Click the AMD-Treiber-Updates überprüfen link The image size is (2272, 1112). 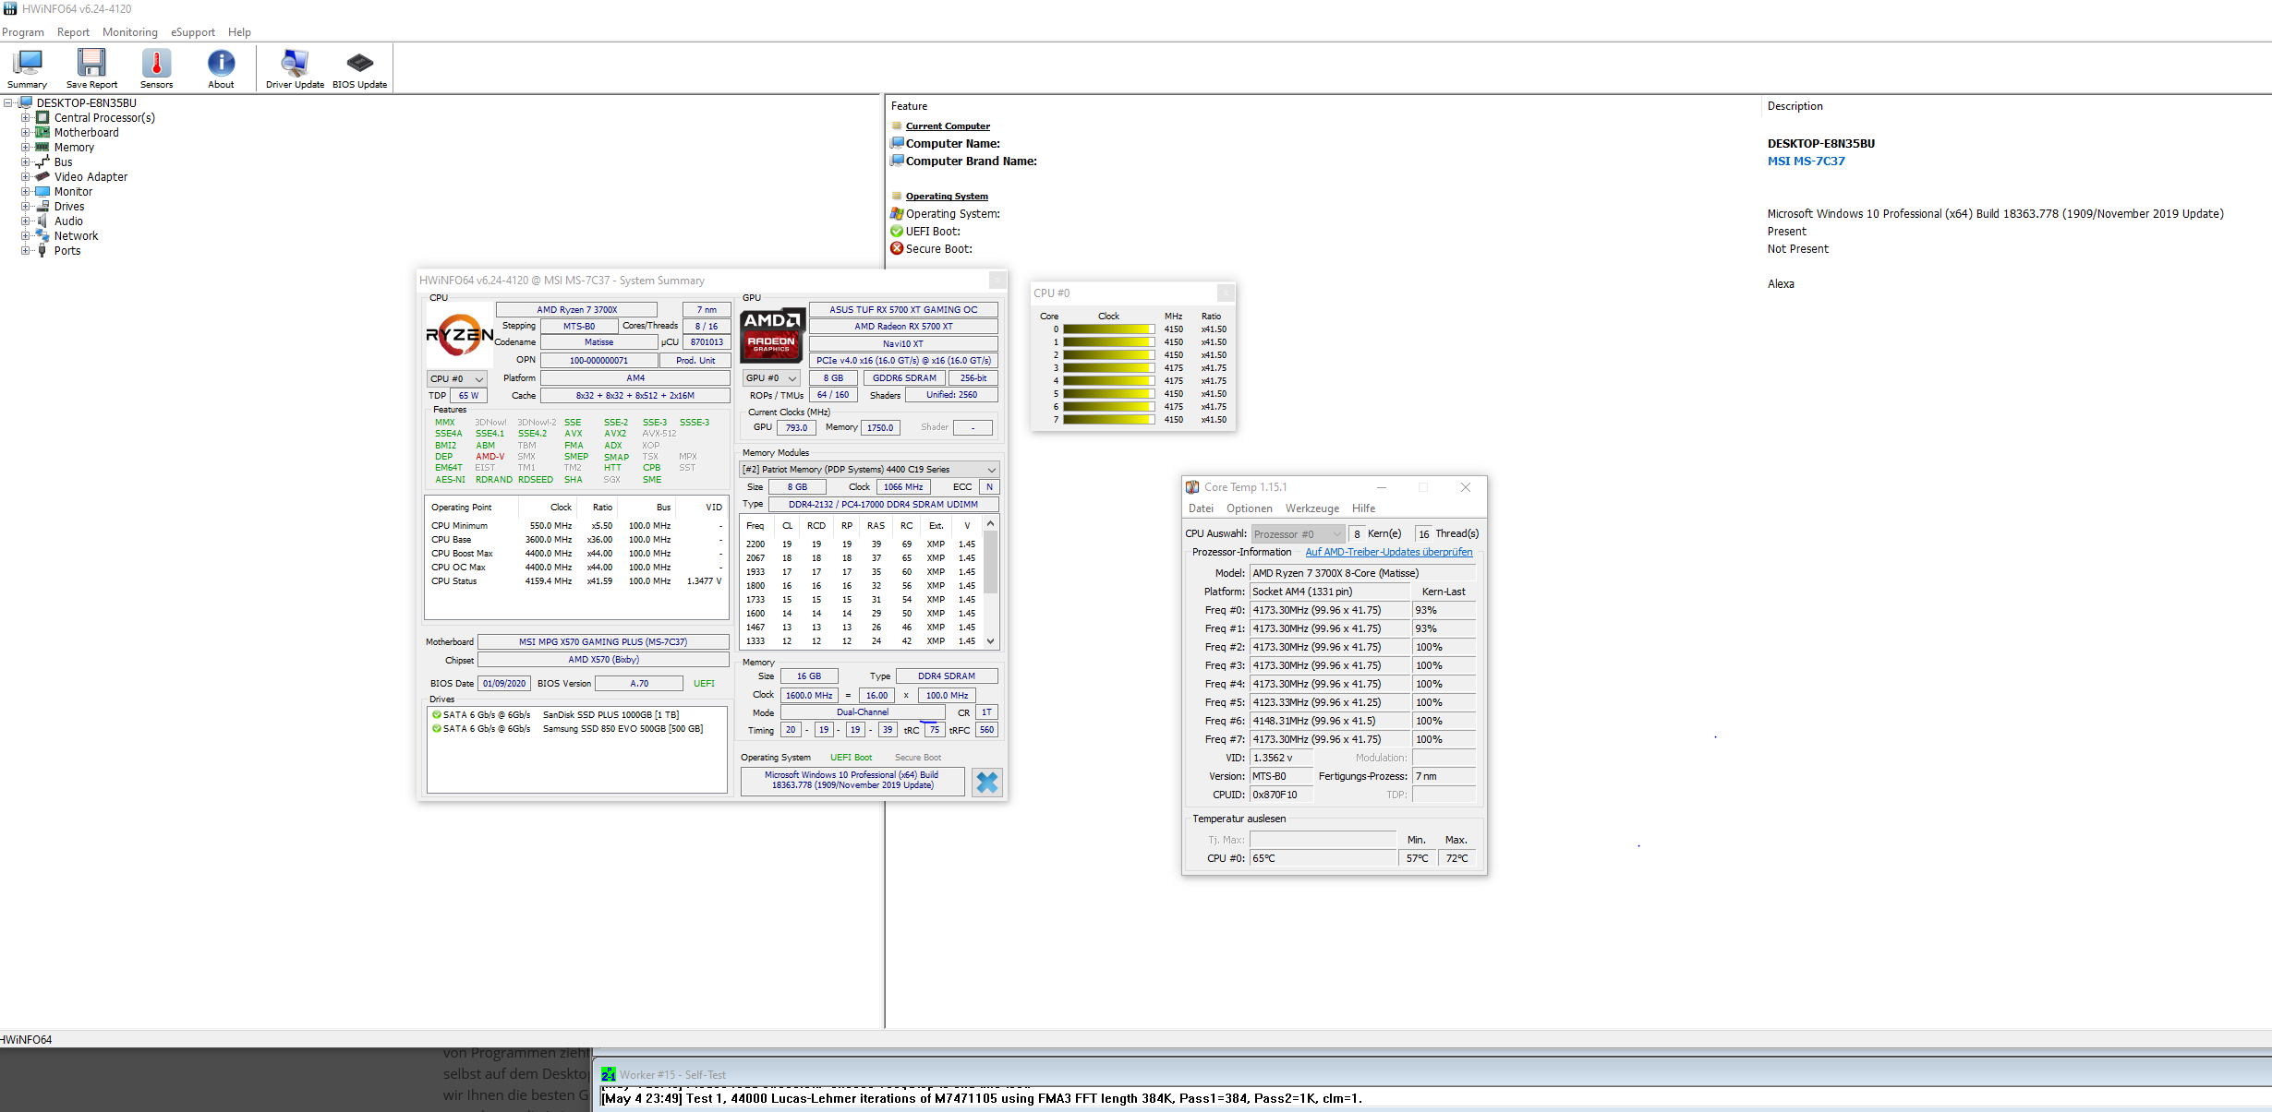click(x=1388, y=552)
